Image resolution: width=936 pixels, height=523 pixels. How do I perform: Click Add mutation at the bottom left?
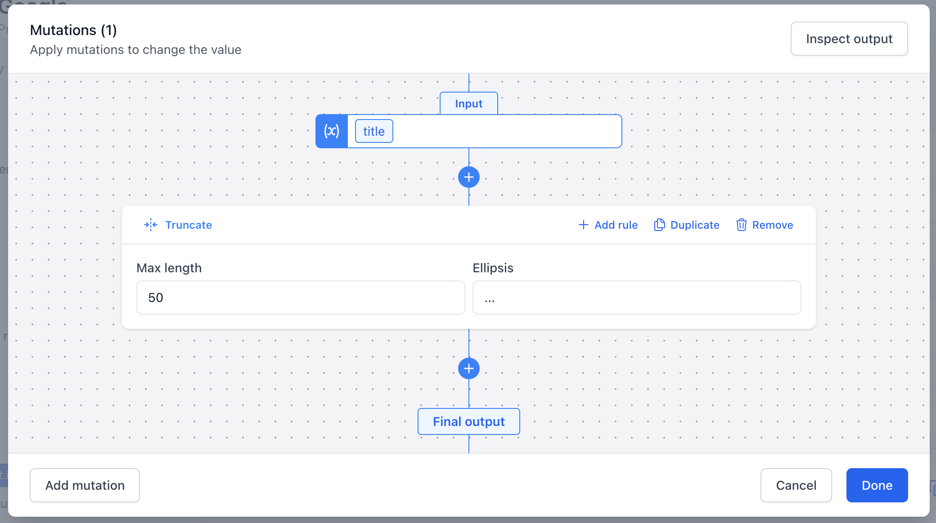[x=85, y=485]
